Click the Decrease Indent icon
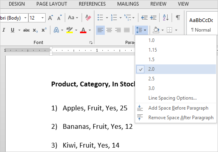 click(x=144, y=18)
